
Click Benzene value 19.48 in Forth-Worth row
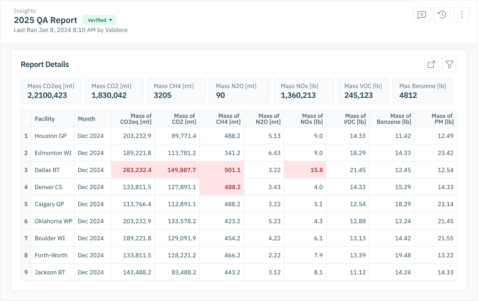coord(403,255)
